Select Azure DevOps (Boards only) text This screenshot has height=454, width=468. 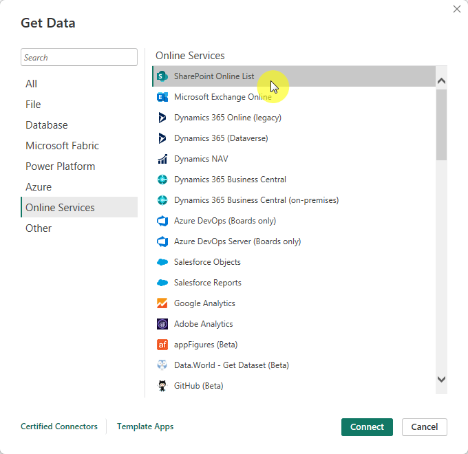pos(225,221)
